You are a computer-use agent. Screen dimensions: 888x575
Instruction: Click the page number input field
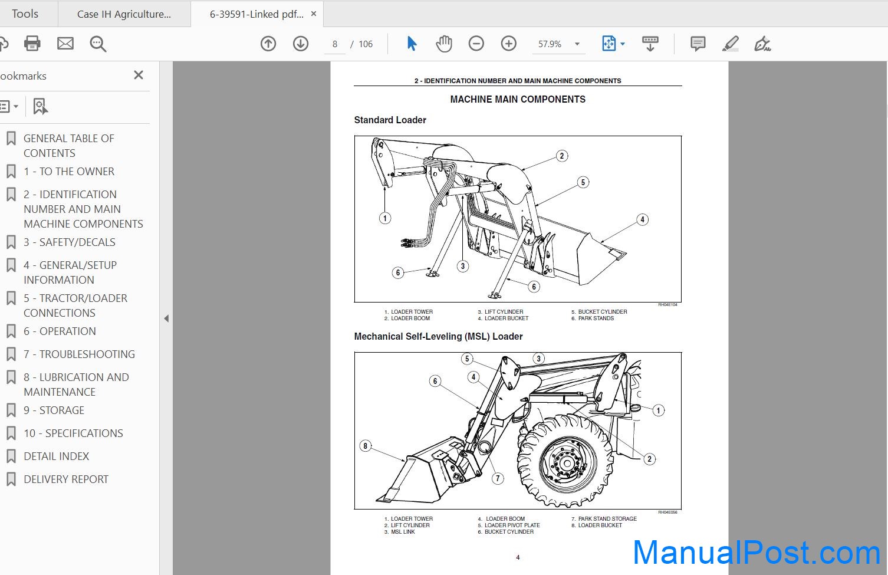[x=335, y=44]
